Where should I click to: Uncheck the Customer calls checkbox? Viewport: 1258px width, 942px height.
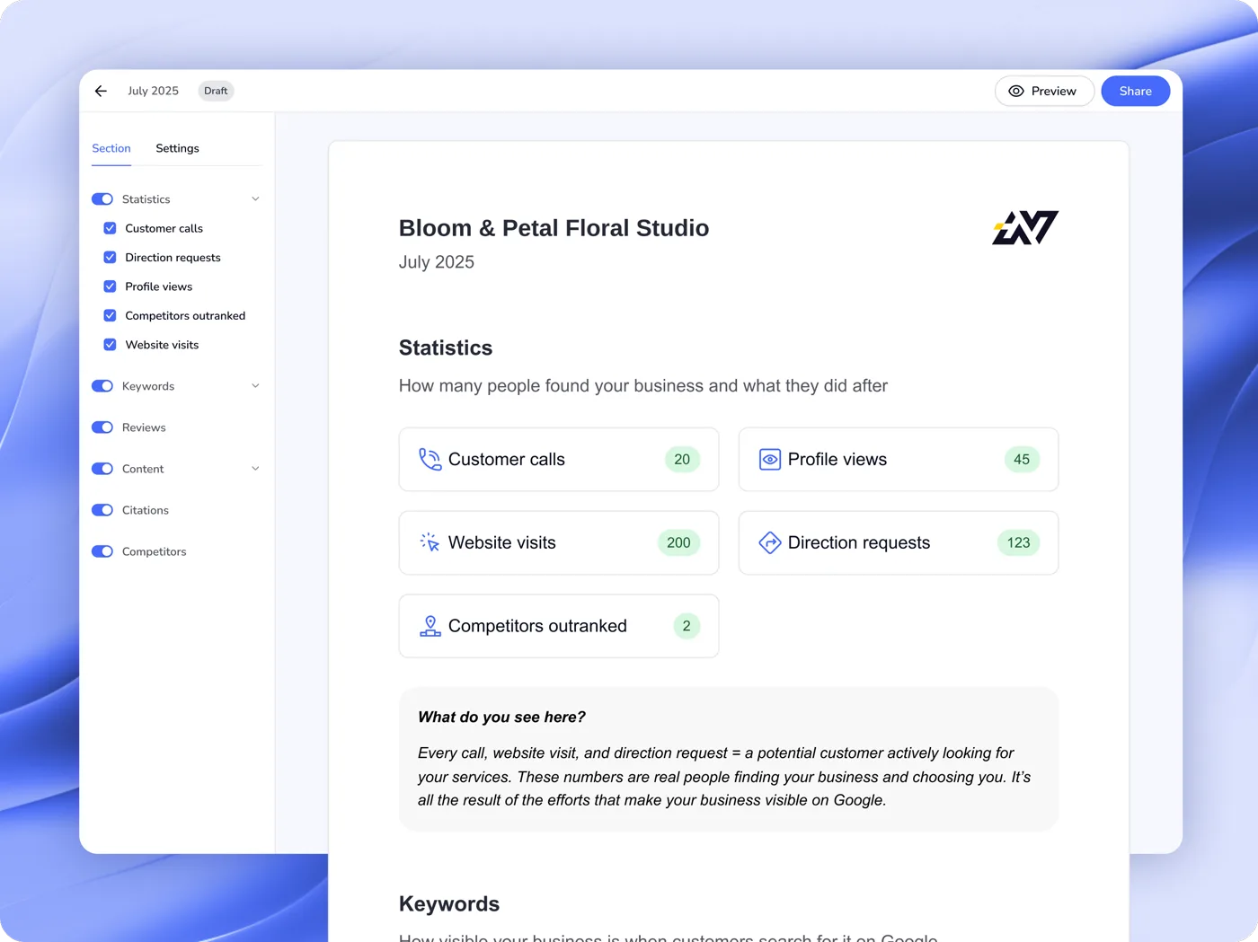pos(110,228)
